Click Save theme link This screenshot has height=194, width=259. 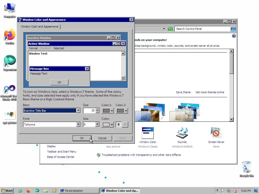point(183,92)
